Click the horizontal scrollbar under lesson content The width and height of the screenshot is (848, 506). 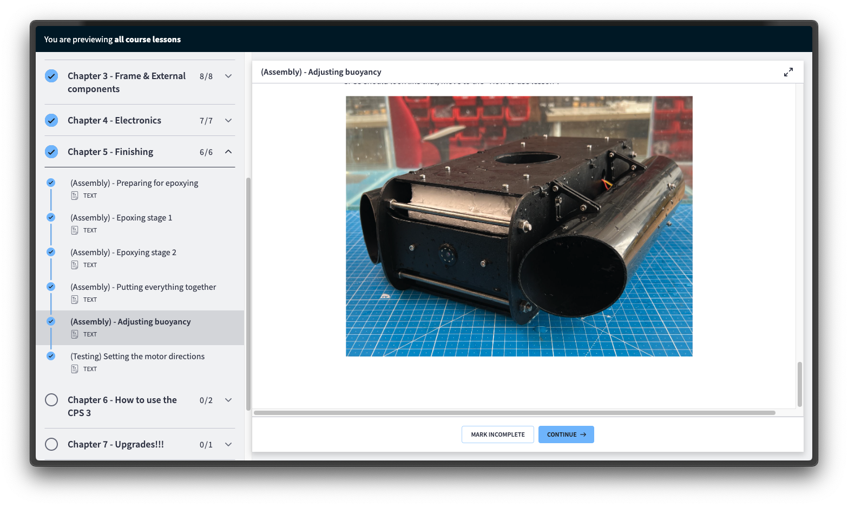click(x=514, y=413)
